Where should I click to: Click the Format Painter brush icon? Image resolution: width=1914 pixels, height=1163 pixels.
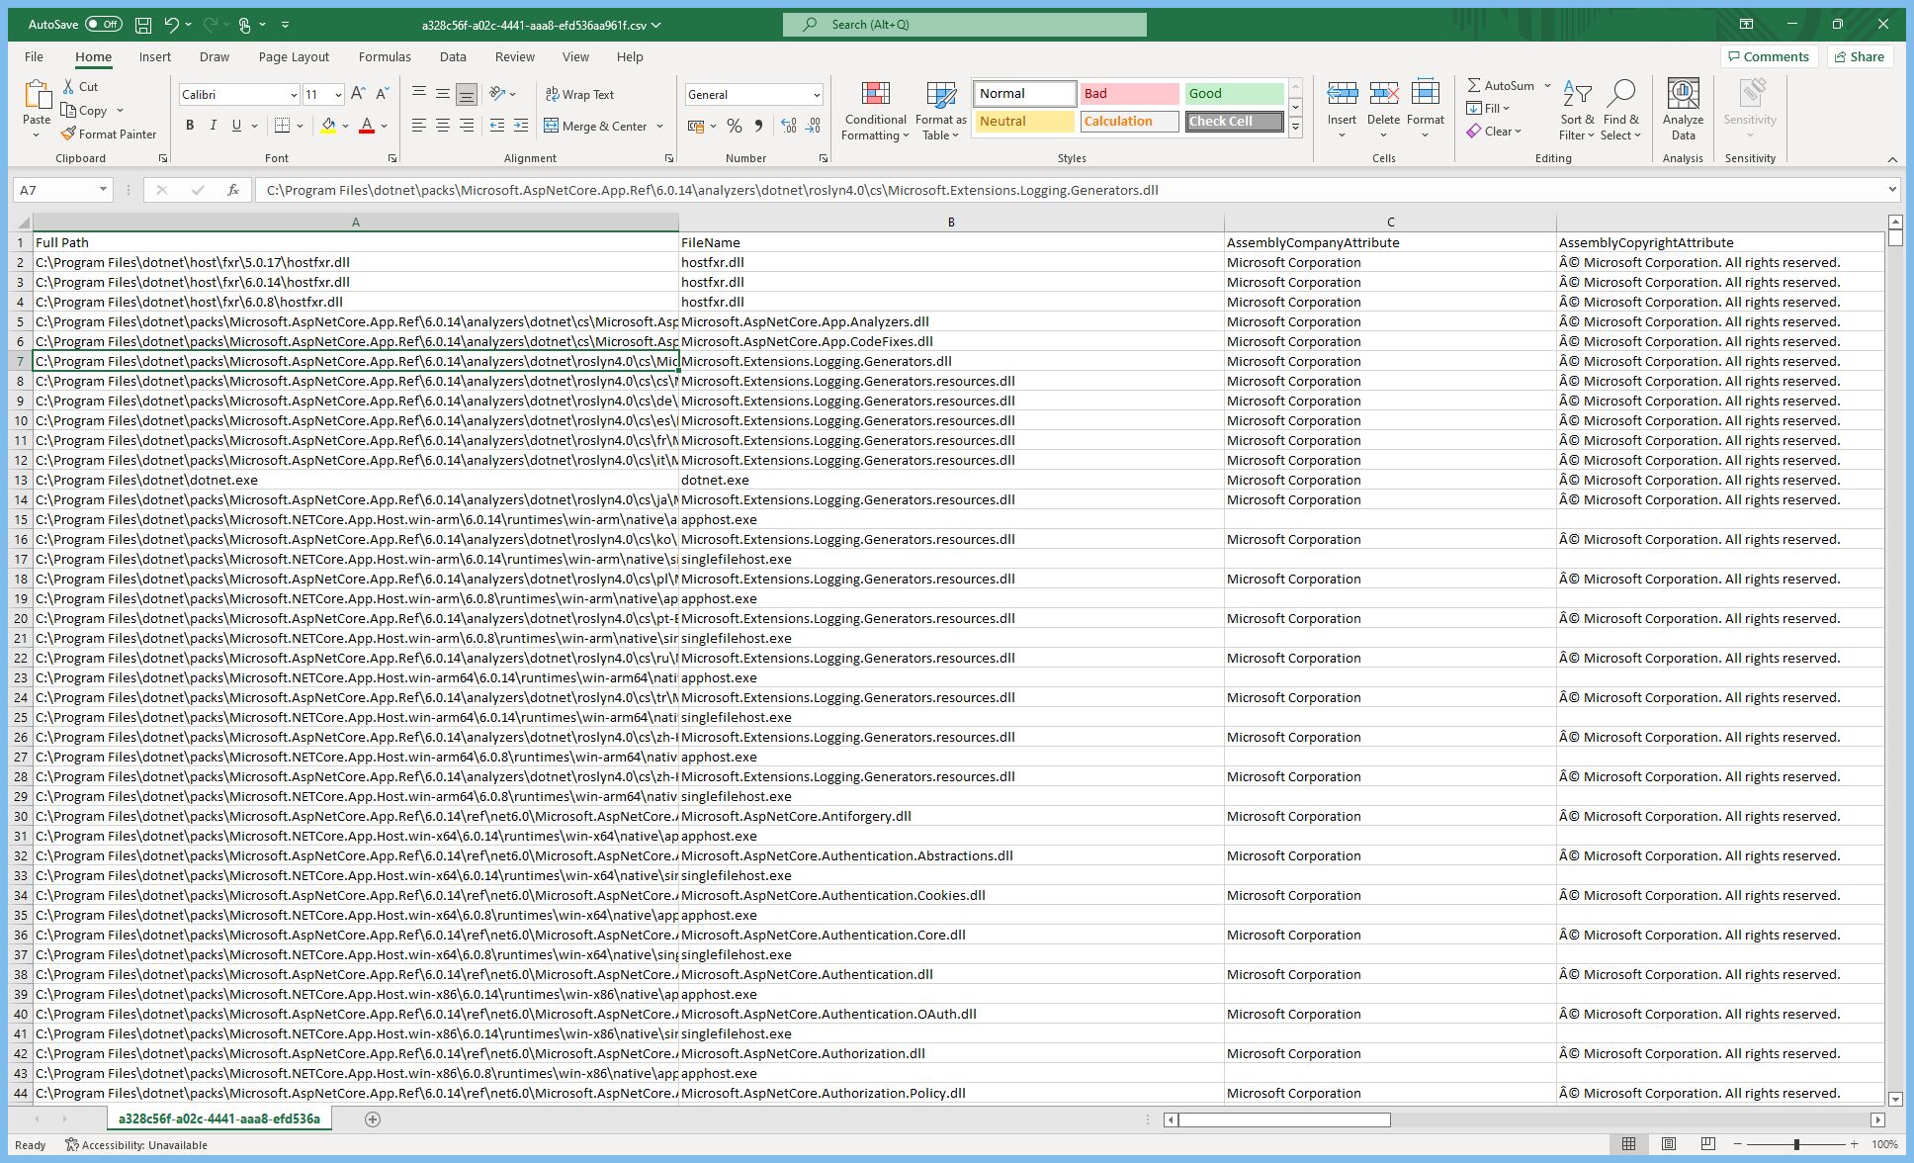(68, 134)
